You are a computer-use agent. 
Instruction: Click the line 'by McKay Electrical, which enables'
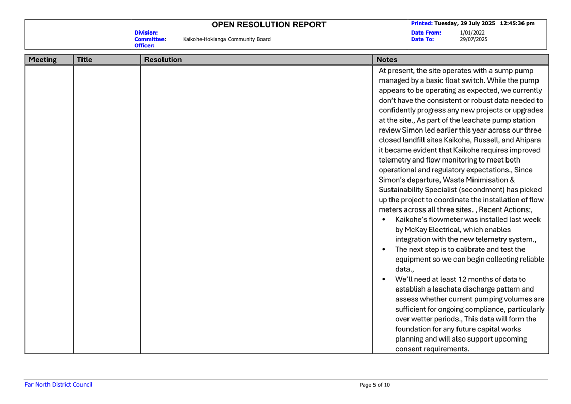click(x=453, y=229)
